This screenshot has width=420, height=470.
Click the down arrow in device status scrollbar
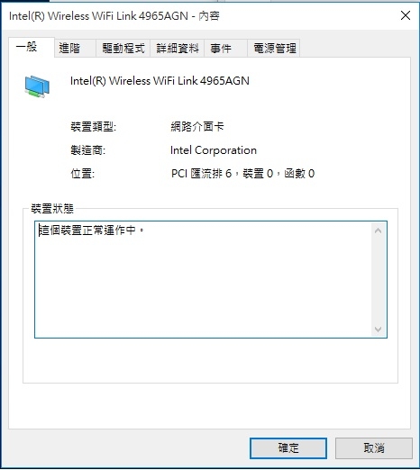(379, 330)
